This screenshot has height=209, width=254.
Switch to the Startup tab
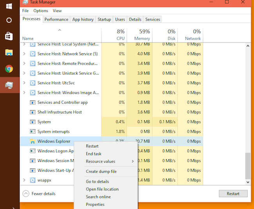tap(104, 19)
